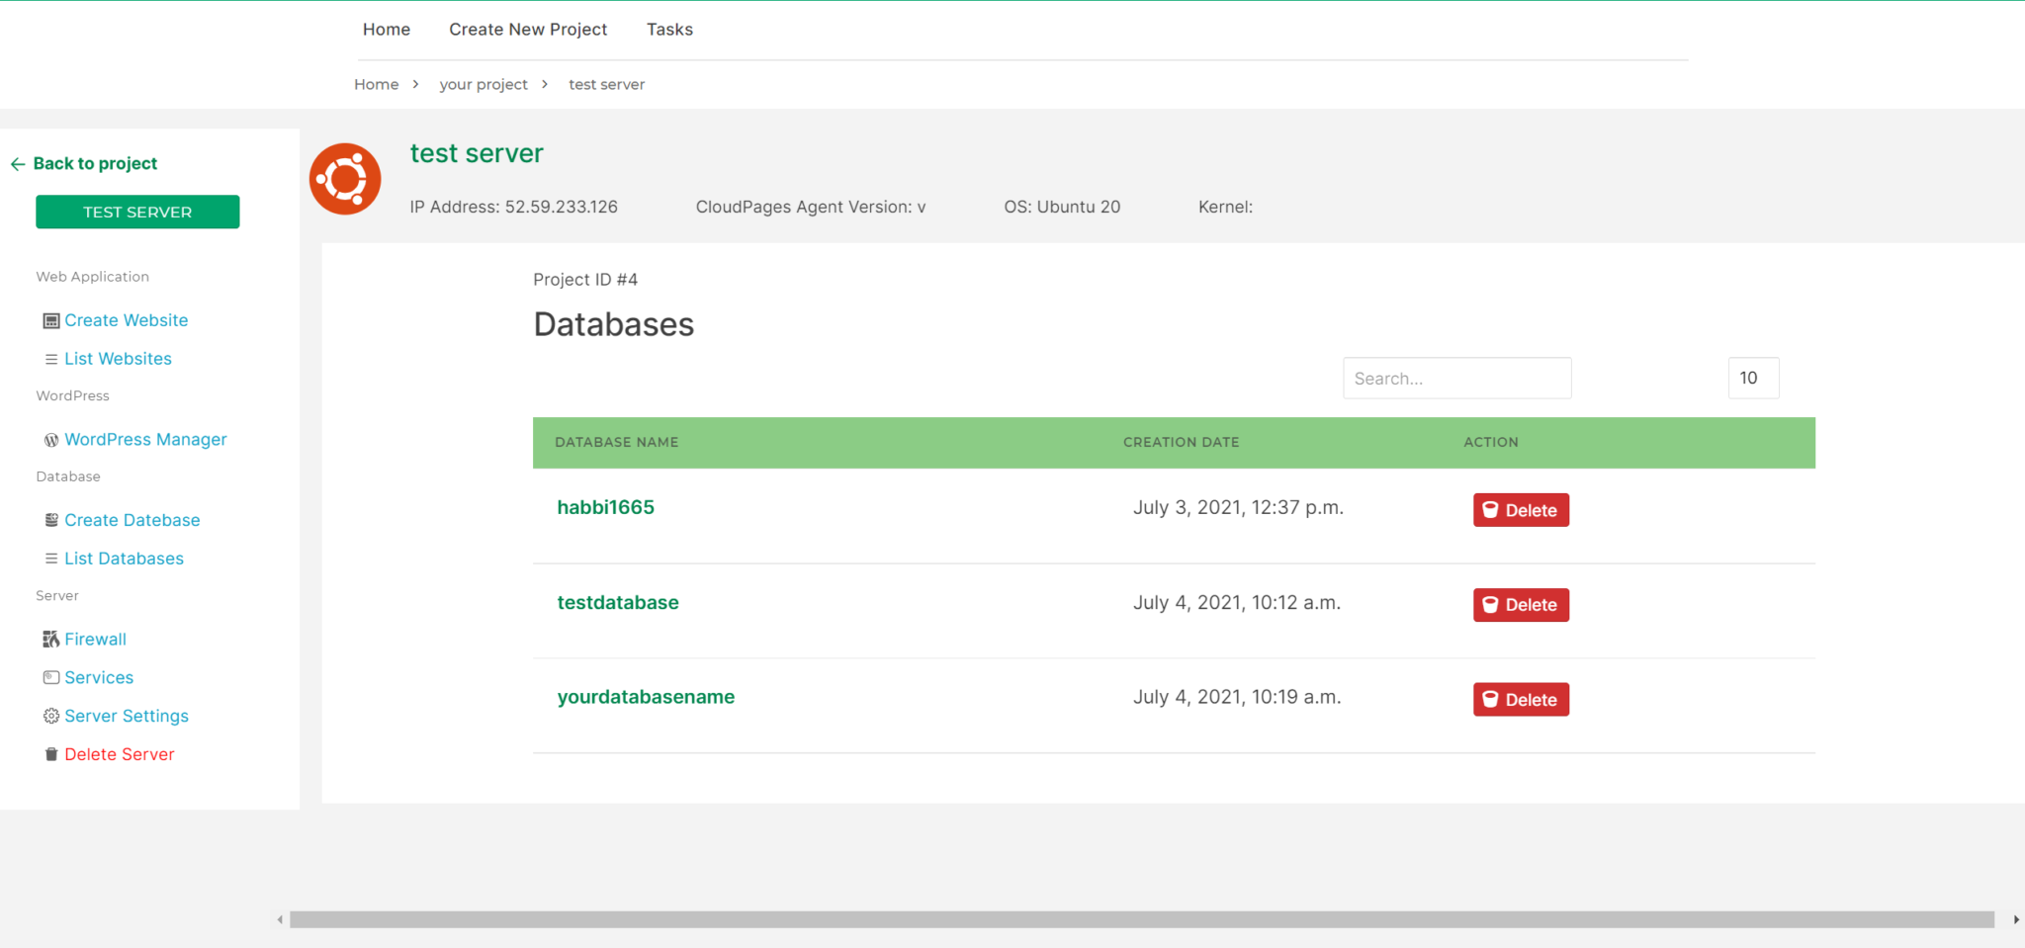This screenshot has width=2025, height=948.
Task: Expand the breadcrumb chevron after Home
Action: point(415,84)
